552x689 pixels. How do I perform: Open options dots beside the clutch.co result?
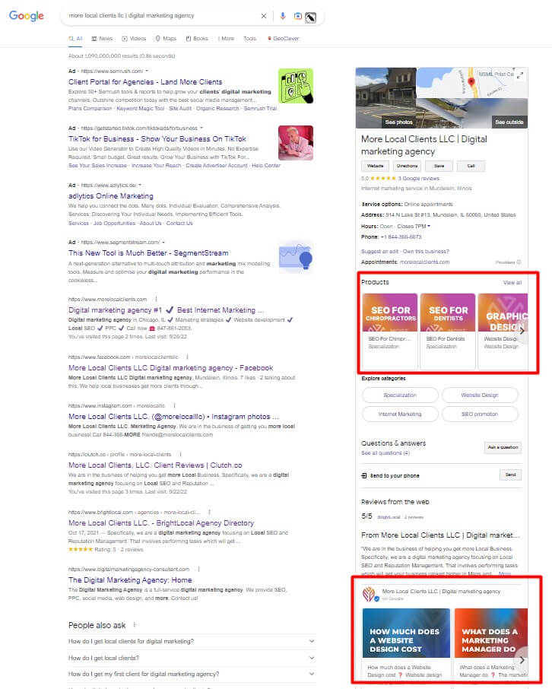181,454
